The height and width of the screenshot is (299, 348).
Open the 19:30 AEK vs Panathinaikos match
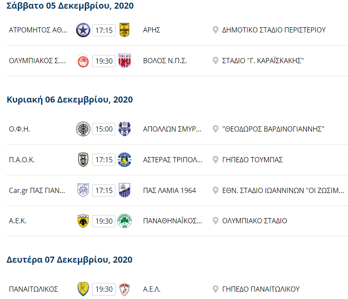(104, 221)
